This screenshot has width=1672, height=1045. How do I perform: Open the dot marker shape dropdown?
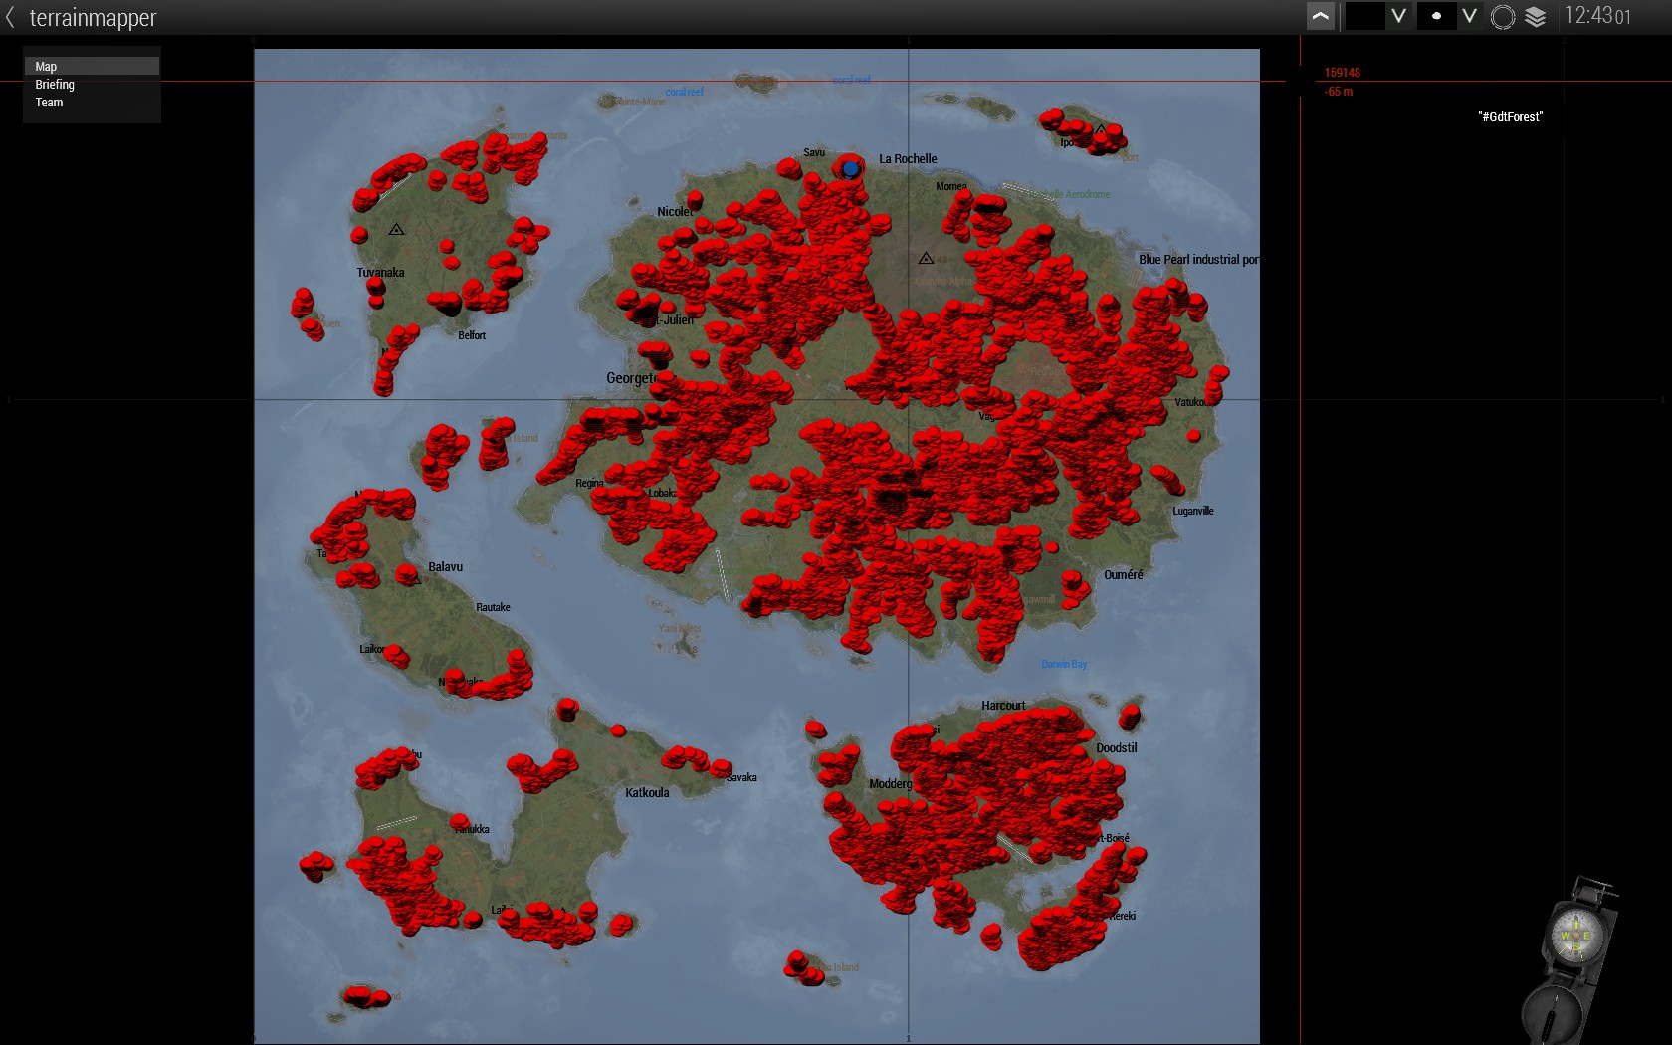1448,16
